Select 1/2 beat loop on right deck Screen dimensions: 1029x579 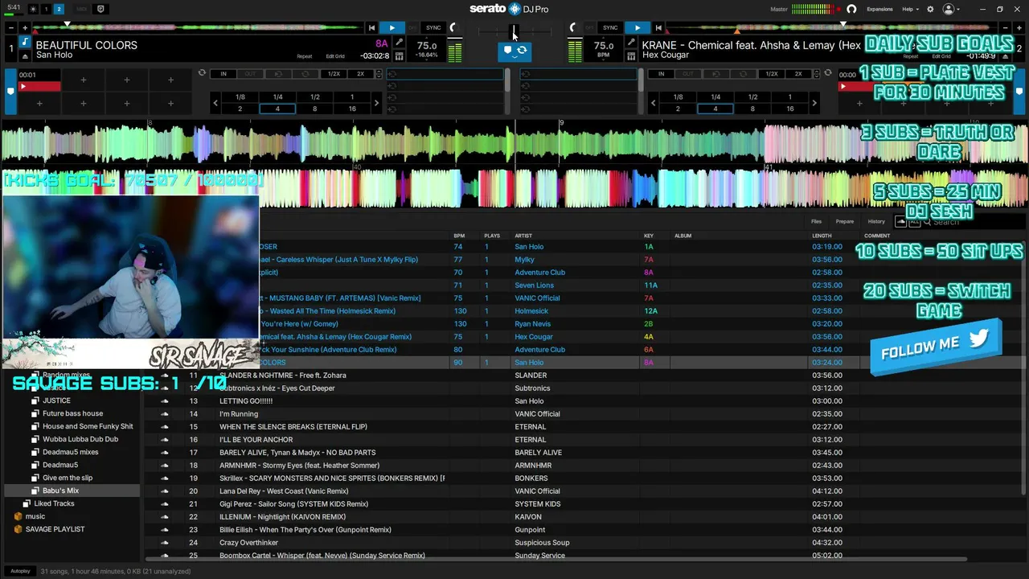pyautogui.click(x=752, y=96)
